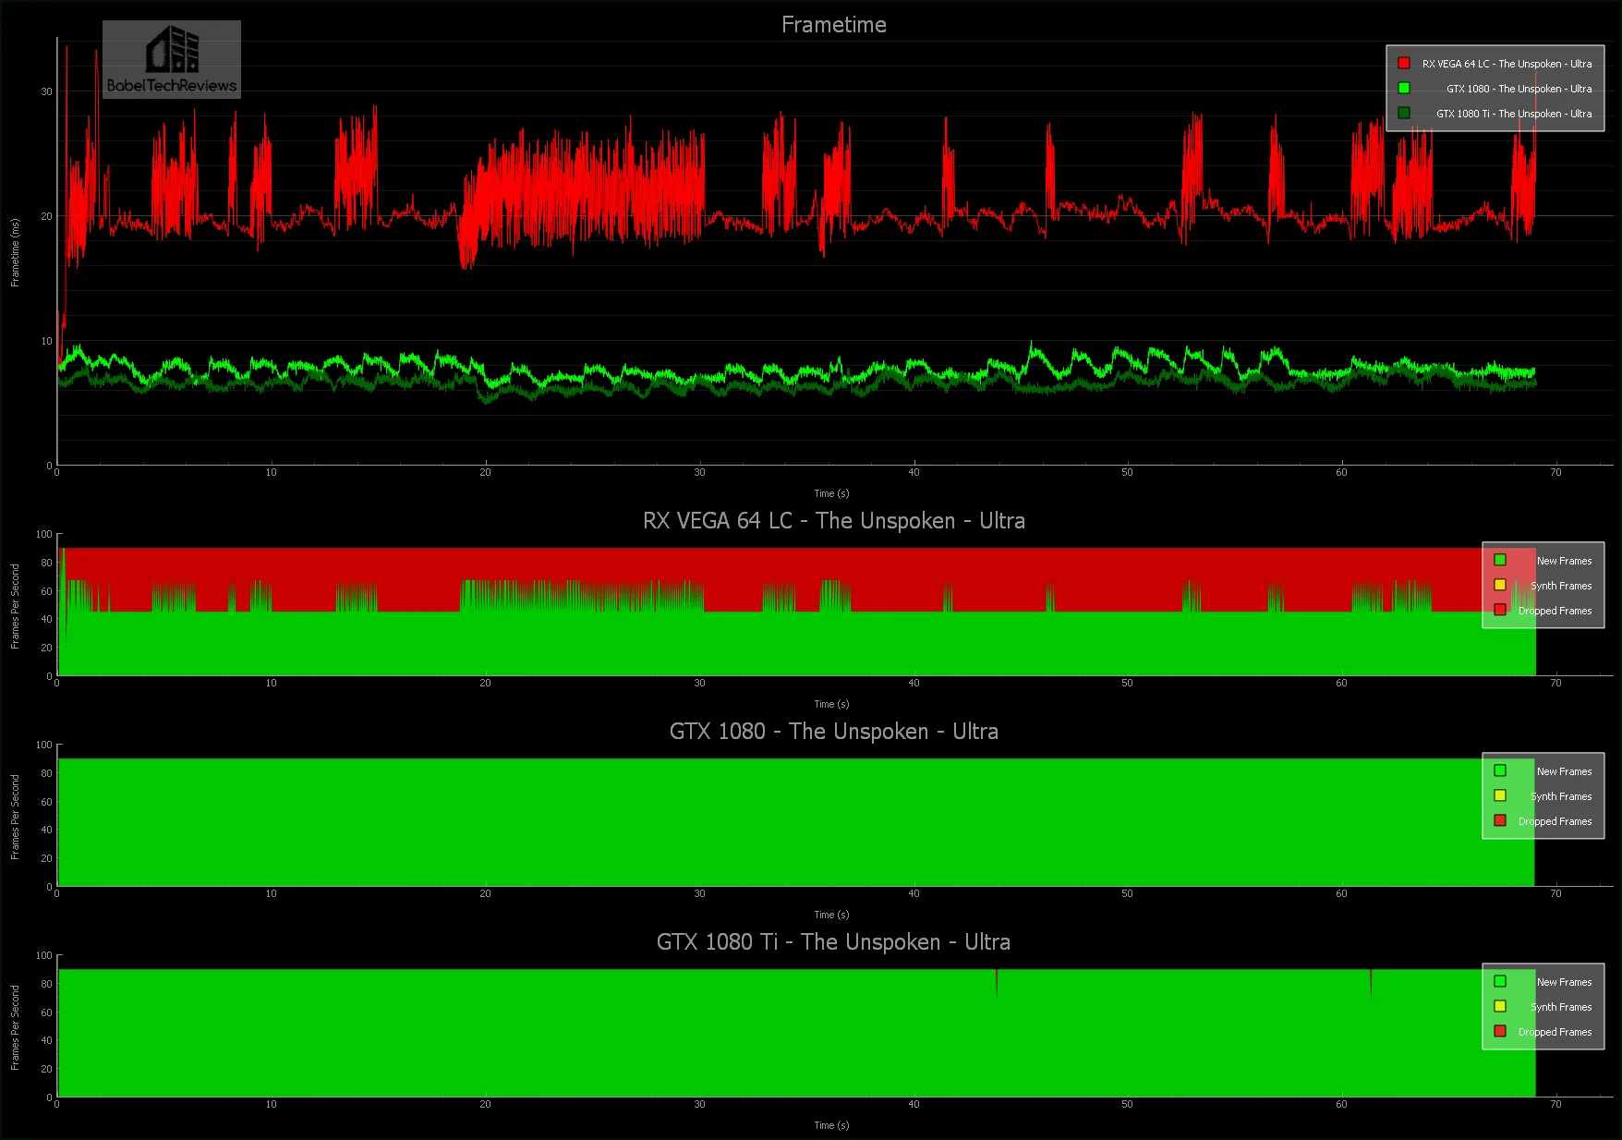Click 'Synth Frames' label in GTX 1080 Ti legend
Screen dimensions: 1622x1140
pos(1561,1007)
